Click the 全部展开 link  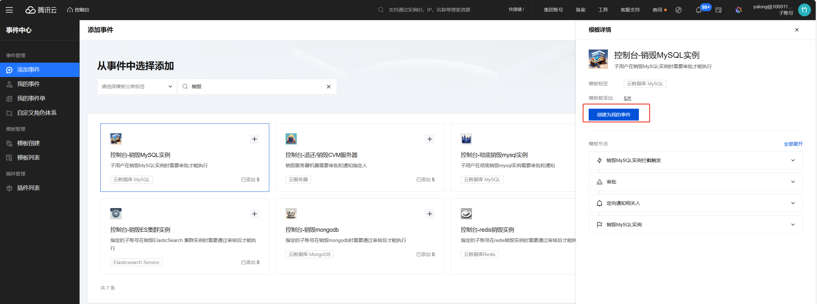tap(793, 144)
